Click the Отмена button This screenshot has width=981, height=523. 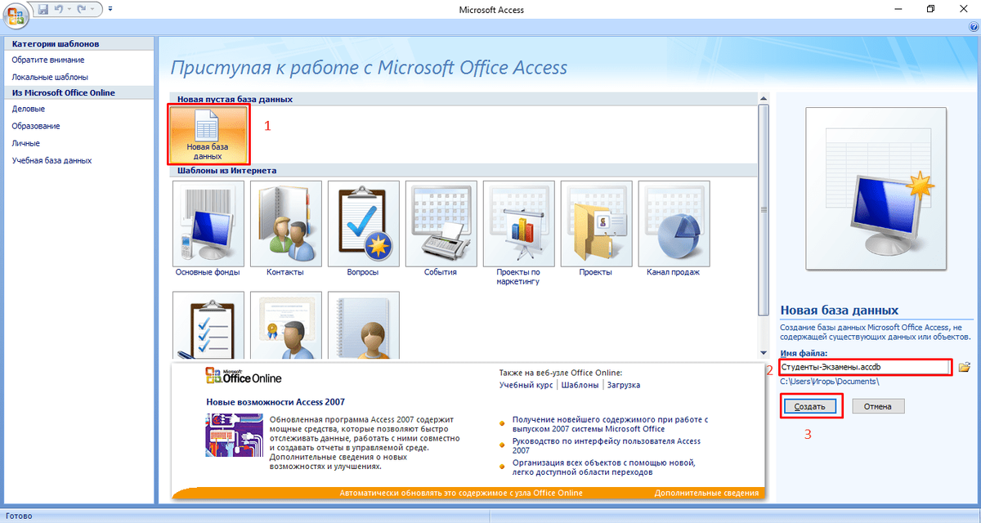[x=878, y=406]
